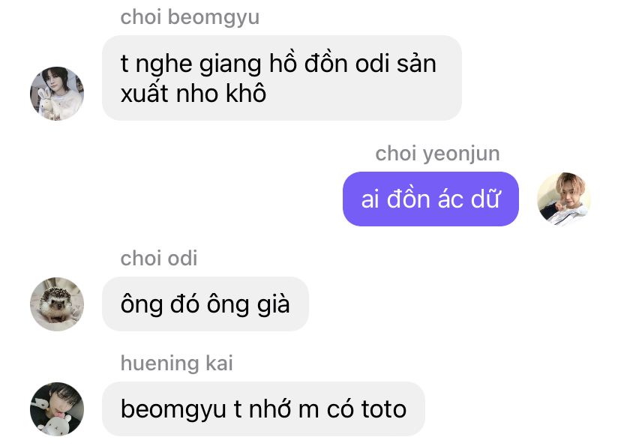Tap the 'ông đó ông già' message bubble
Image resolution: width=621 pixels, height=446 pixels.
click(x=205, y=304)
